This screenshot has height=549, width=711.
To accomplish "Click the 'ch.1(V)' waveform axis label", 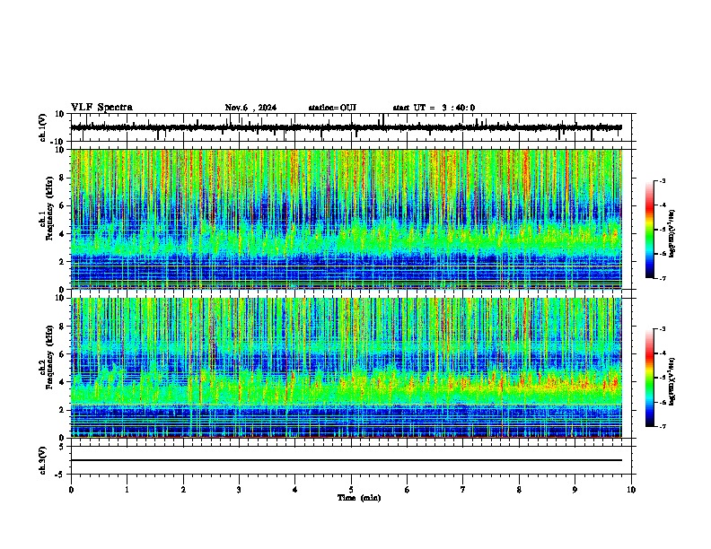I will [43, 127].
